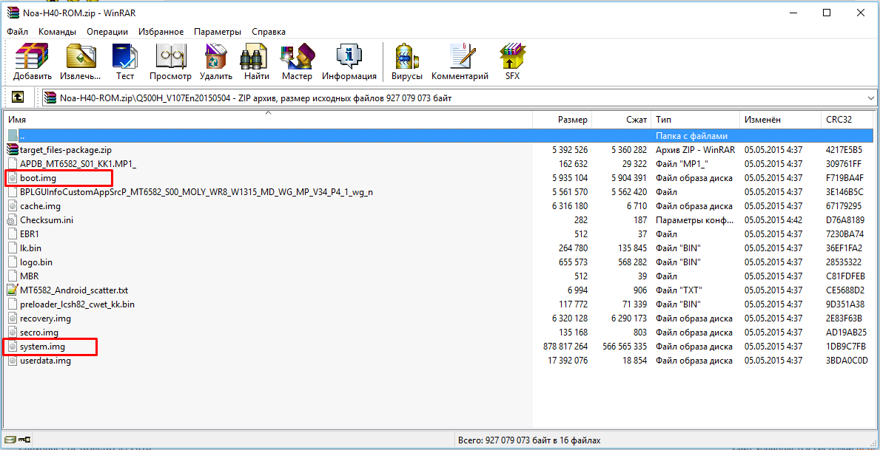Image resolution: width=880 pixels, height=450 pixels.
Task: Select the target_files-package.zip archive icon
Action: pos(13,150)
